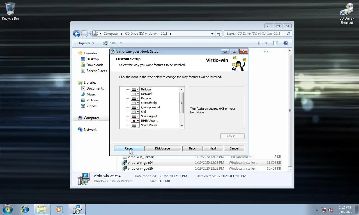Show hidden tray icons arrow
Viewport: 359px width, 215px height.
[317, 210]
